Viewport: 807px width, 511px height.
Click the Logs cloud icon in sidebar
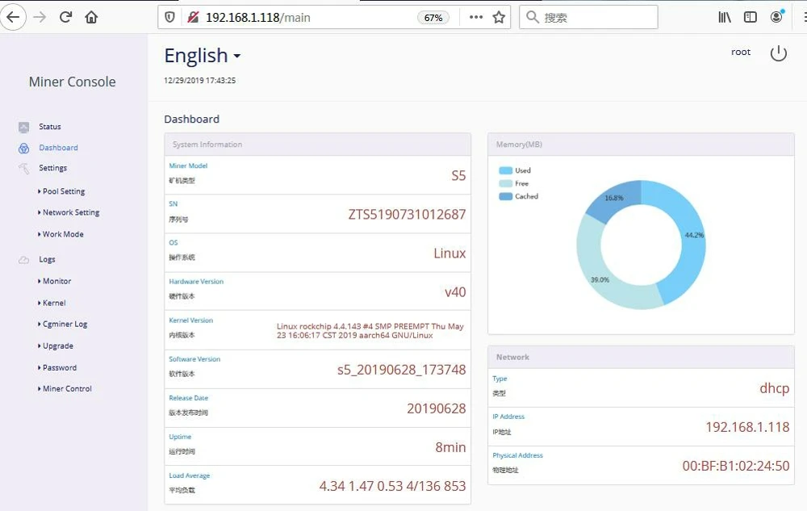coord(23,260)
